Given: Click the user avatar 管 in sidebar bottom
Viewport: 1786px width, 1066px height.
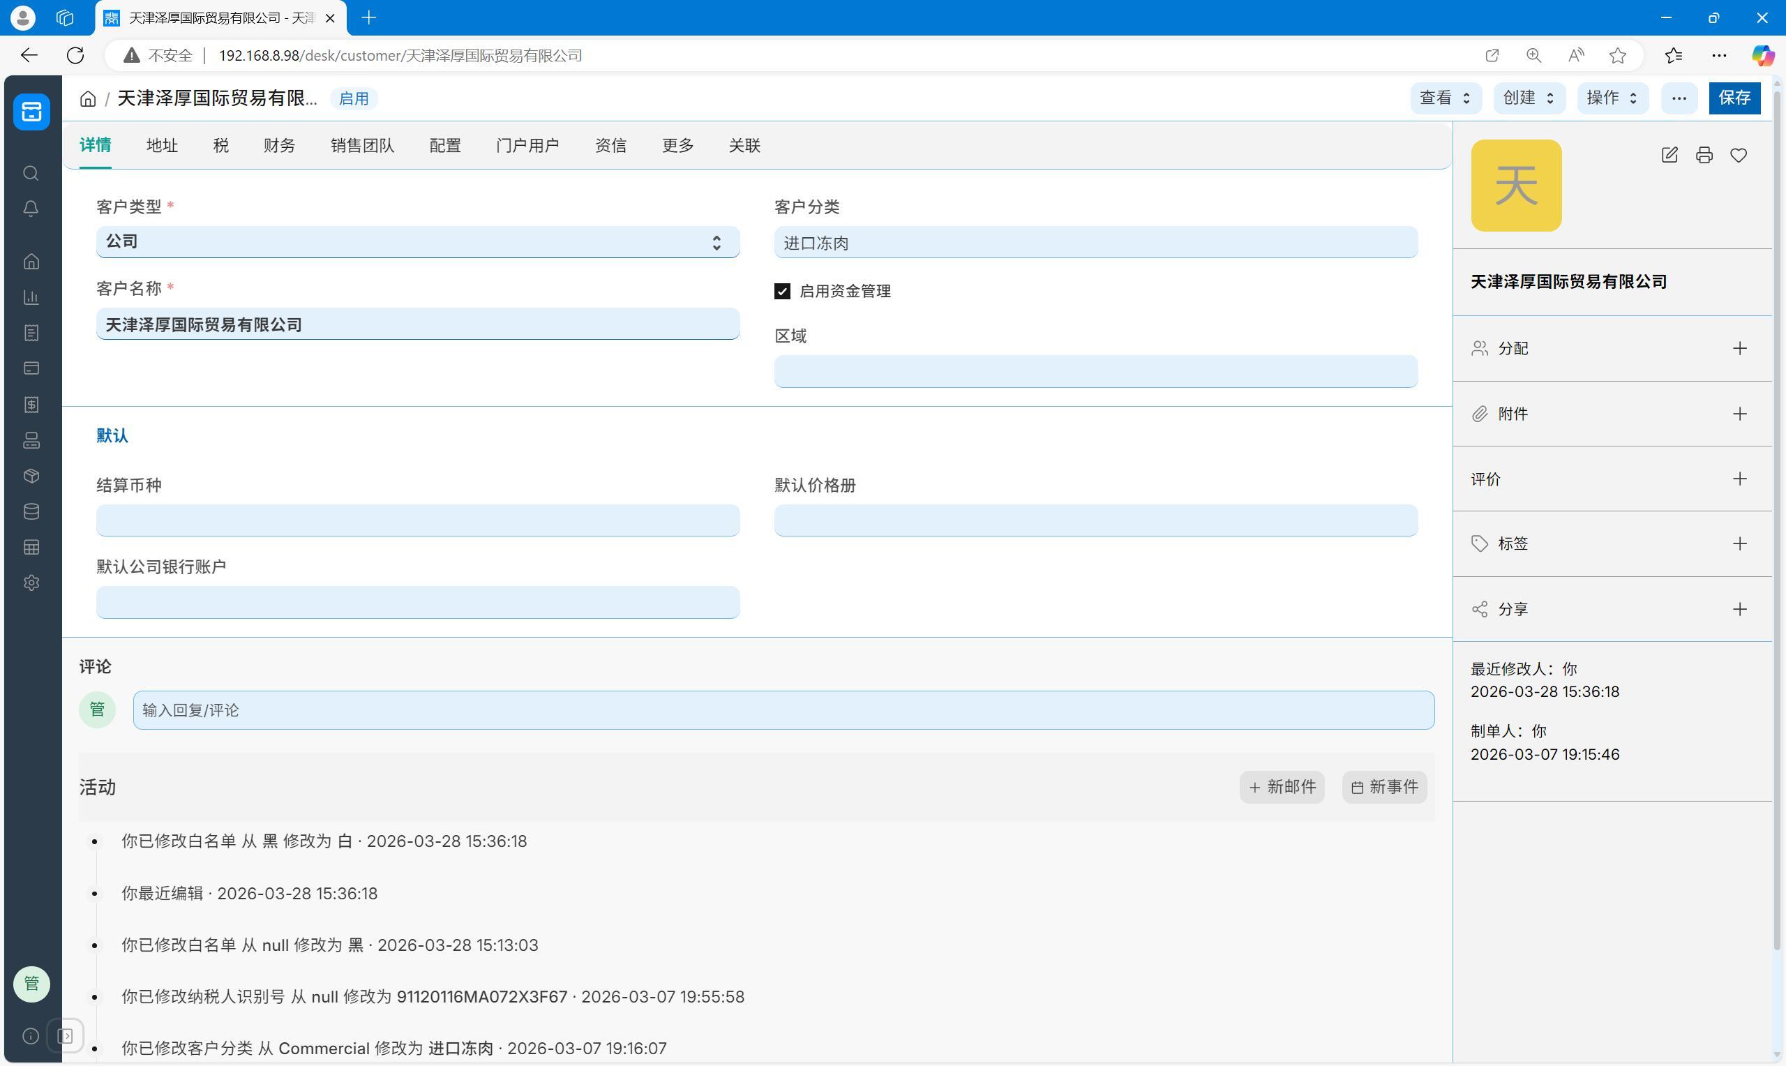Looking at the screenshot, I should 31,984.
